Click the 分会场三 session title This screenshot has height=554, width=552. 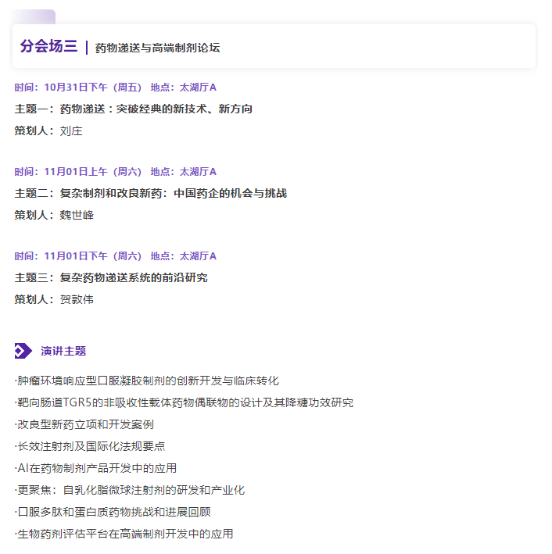[x=48, y=47]
